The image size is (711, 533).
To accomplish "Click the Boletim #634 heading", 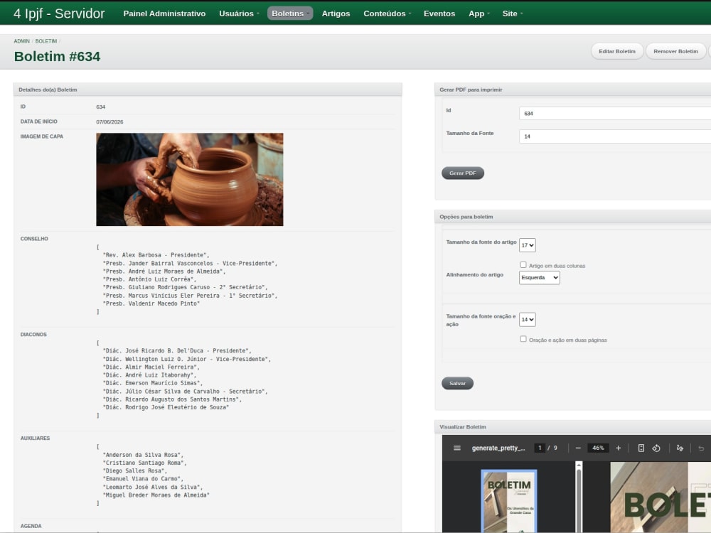I will (x=57, y=57).
